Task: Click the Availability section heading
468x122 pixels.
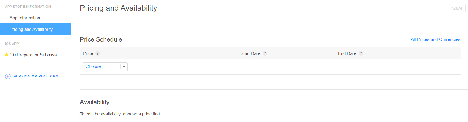Action: coord(94,102)
